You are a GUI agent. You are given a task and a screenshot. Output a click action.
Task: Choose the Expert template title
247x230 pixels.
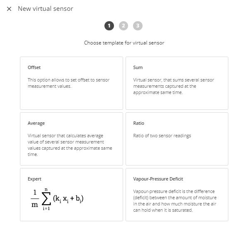click(34, 179)
